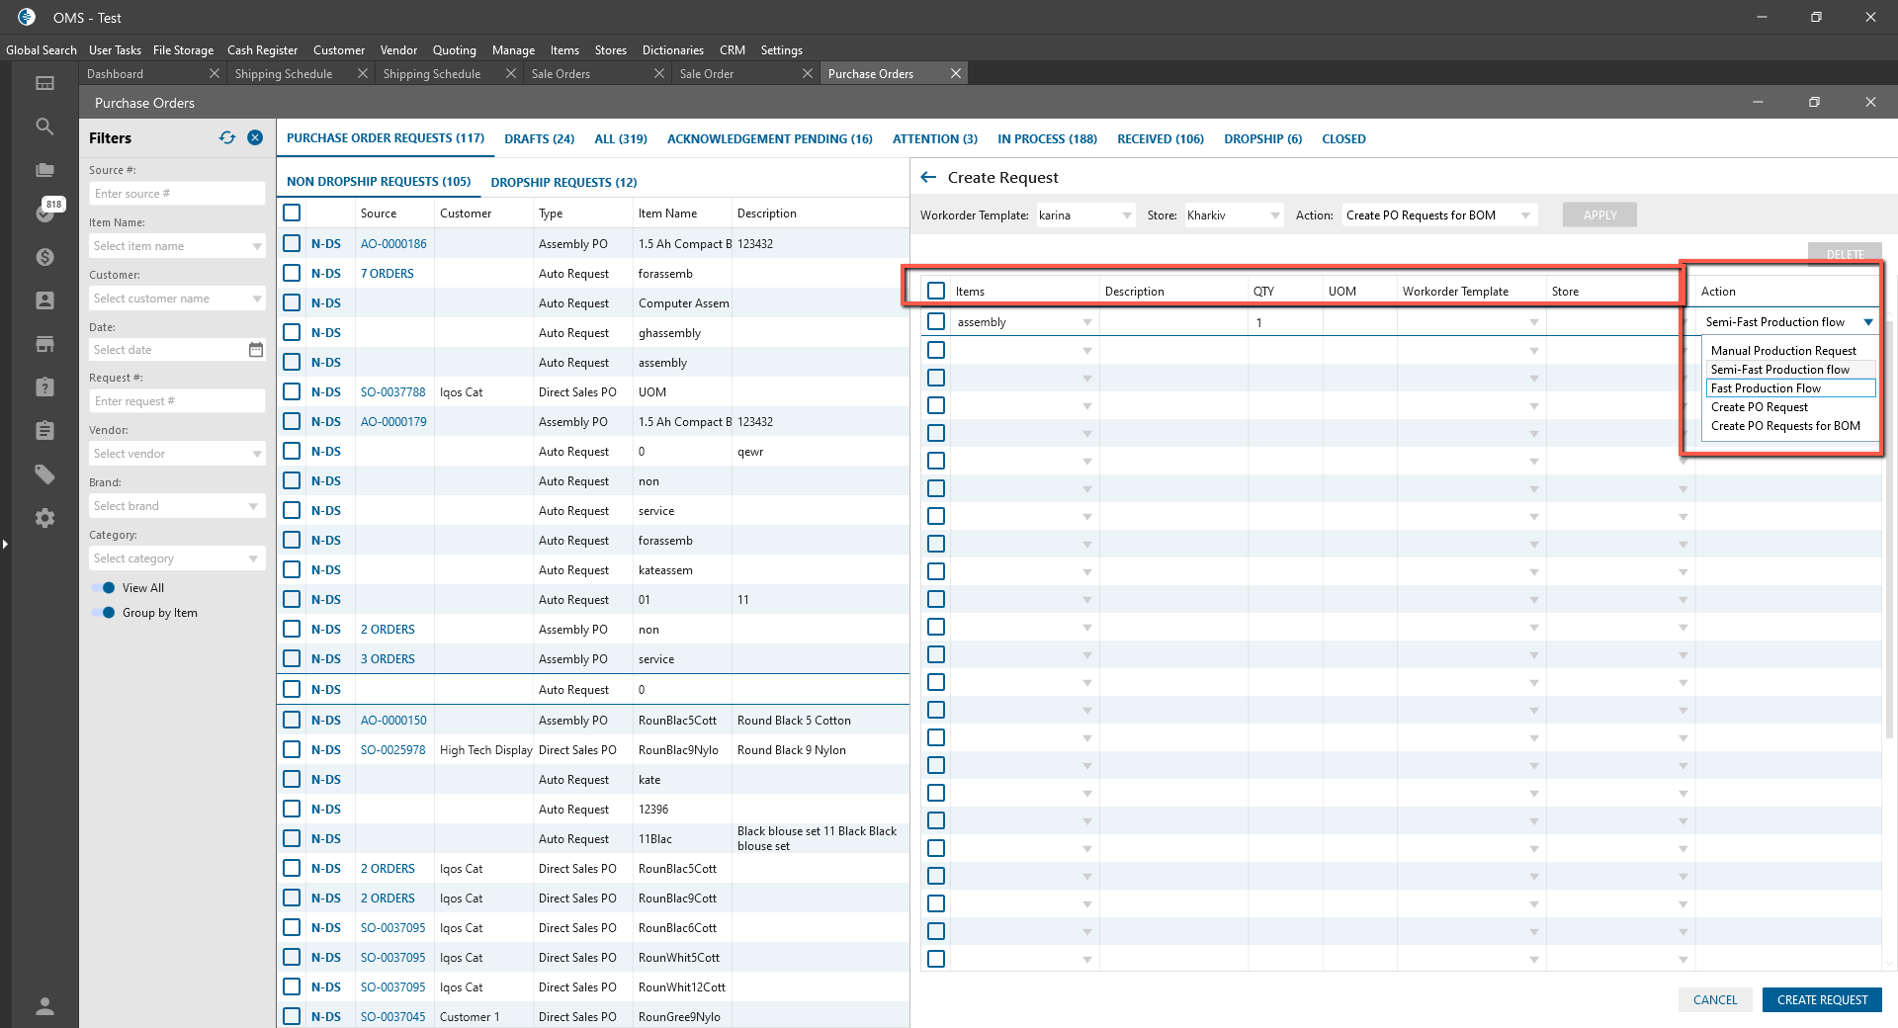Click the storefront icon in sidebar
Image resolution: width=1898 pixels, height=1028 pixels.
44,344
